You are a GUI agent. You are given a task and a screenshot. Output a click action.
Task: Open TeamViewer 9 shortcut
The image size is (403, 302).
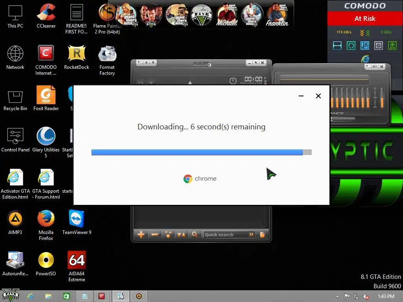pos(77,223)
